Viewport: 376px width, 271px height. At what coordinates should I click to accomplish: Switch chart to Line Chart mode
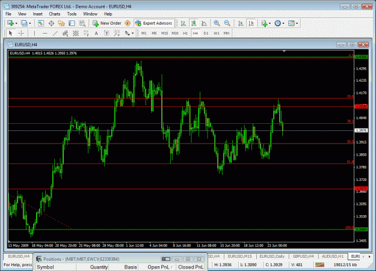pyautogui.click(x=204, y=23)
